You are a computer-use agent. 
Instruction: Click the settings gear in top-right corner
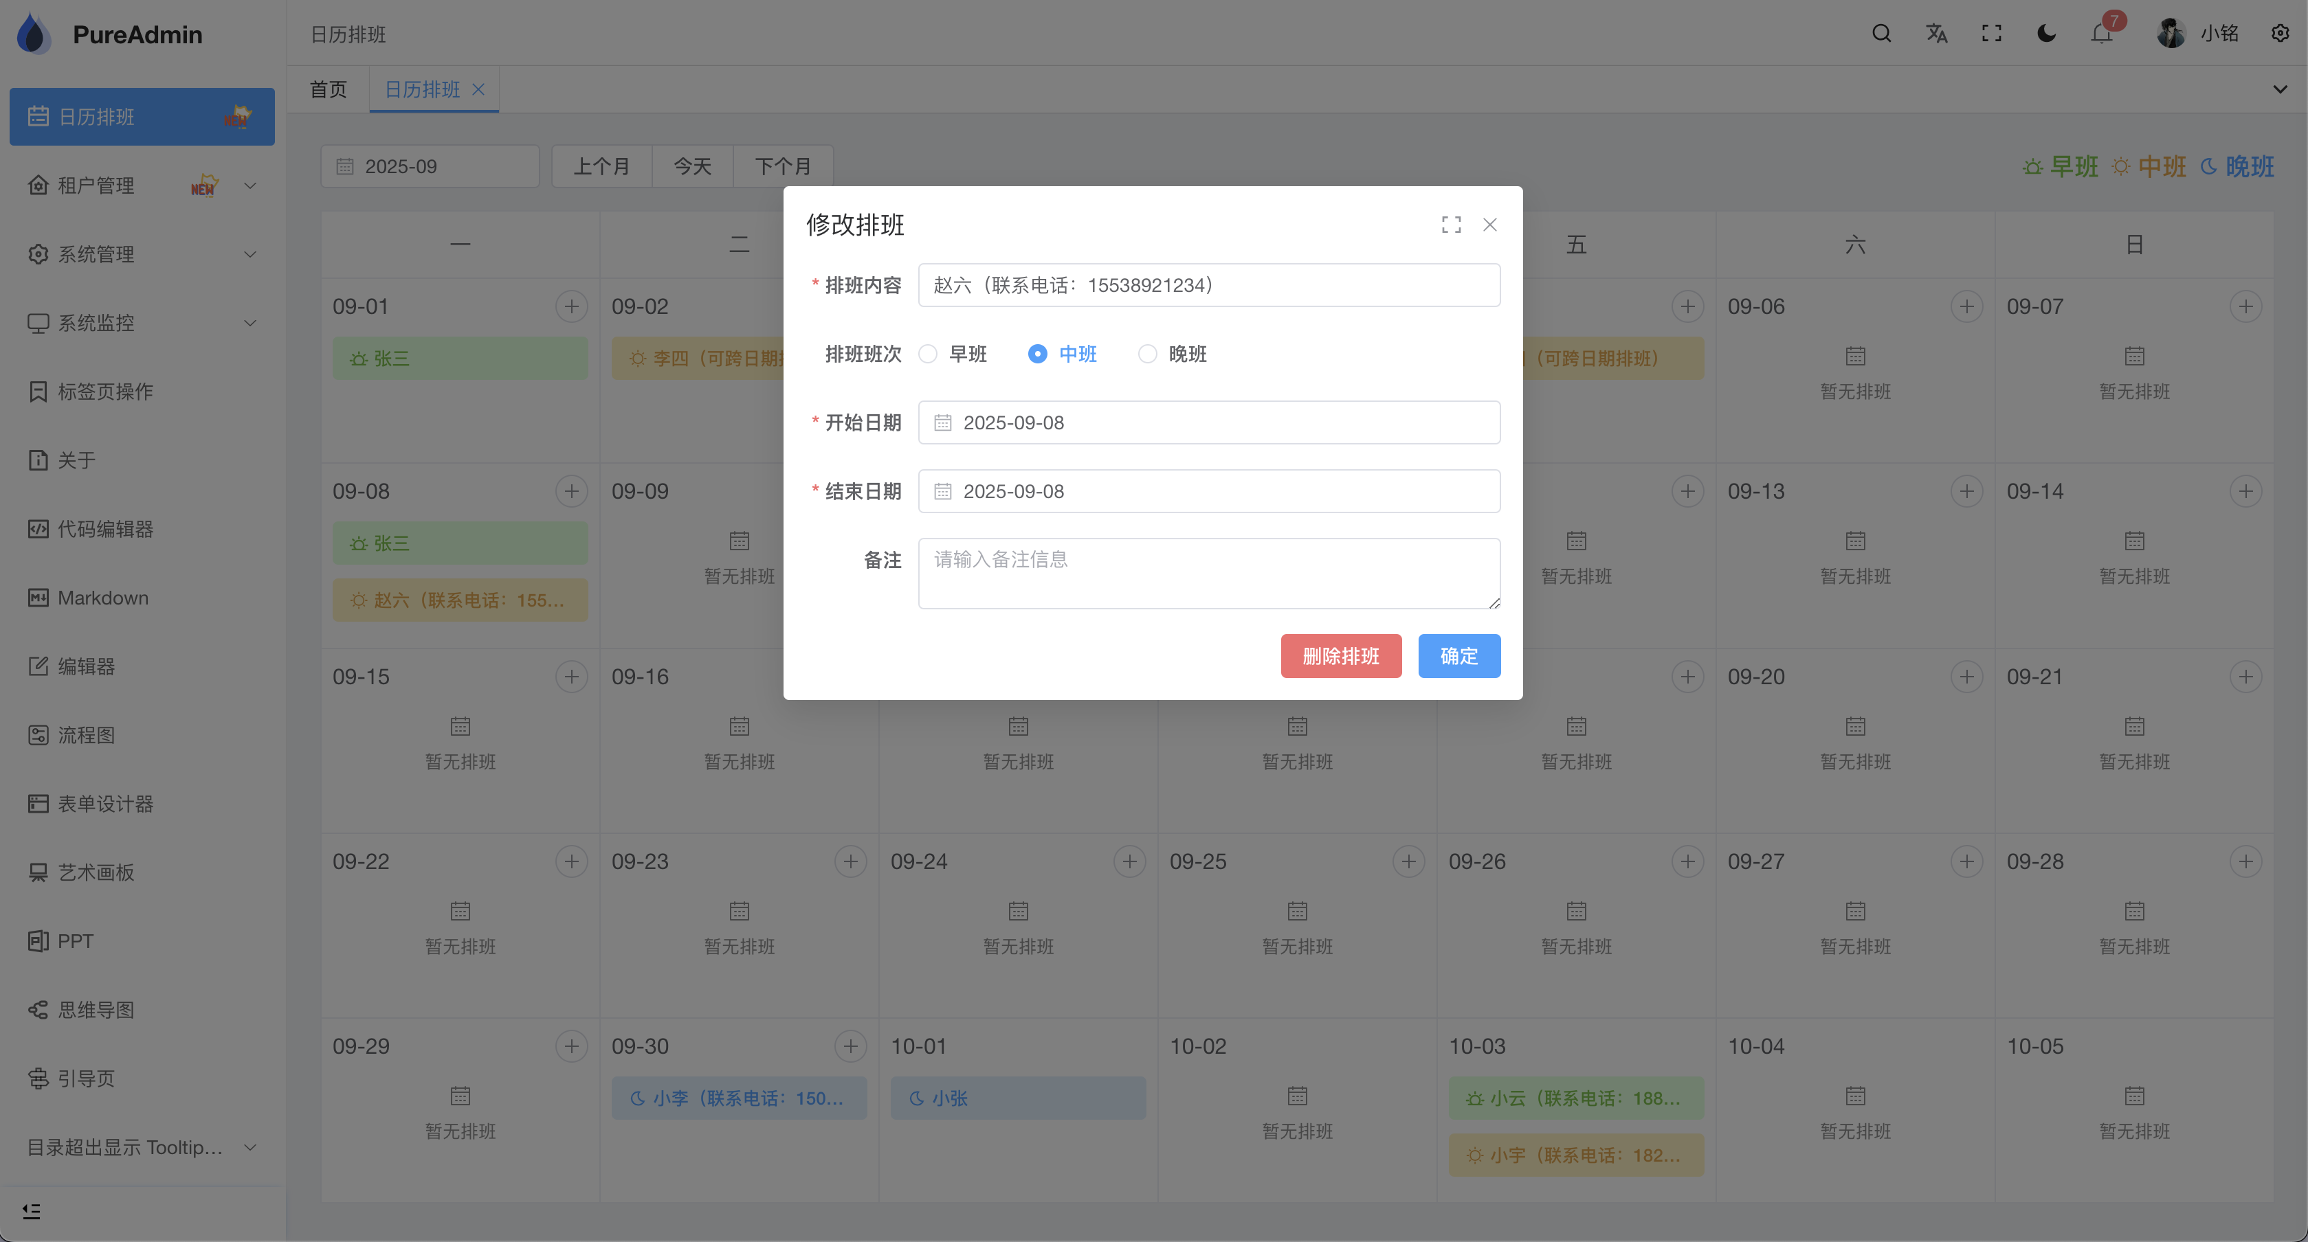[x=2281, y=34]
